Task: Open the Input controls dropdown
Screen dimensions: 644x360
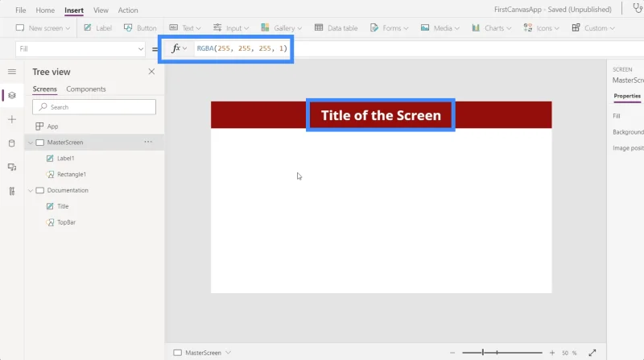Action: [x=231, y=28]
